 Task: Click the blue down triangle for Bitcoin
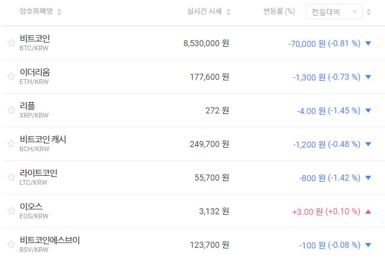point(368,43)
